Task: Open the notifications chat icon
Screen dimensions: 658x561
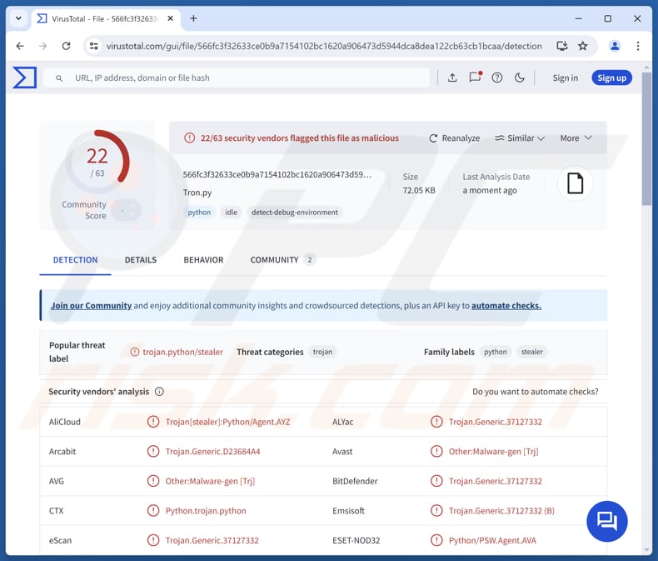Action: [475, 78]
